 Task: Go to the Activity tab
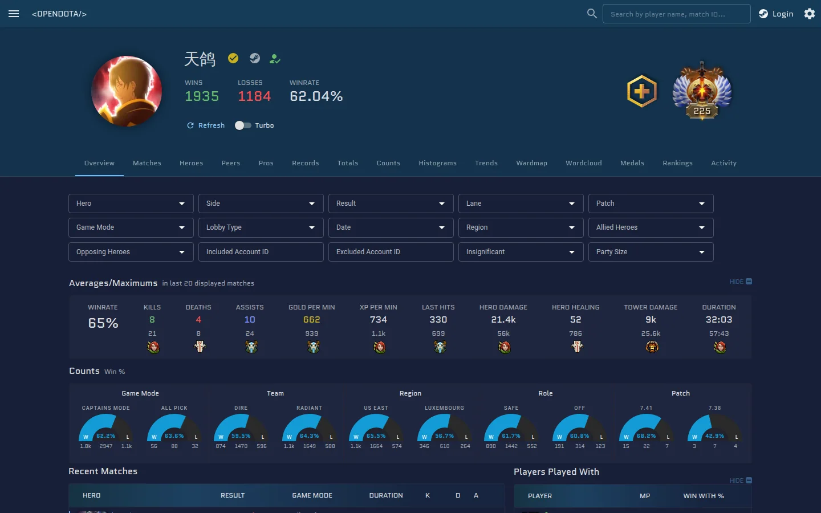(x=724, y=163)
